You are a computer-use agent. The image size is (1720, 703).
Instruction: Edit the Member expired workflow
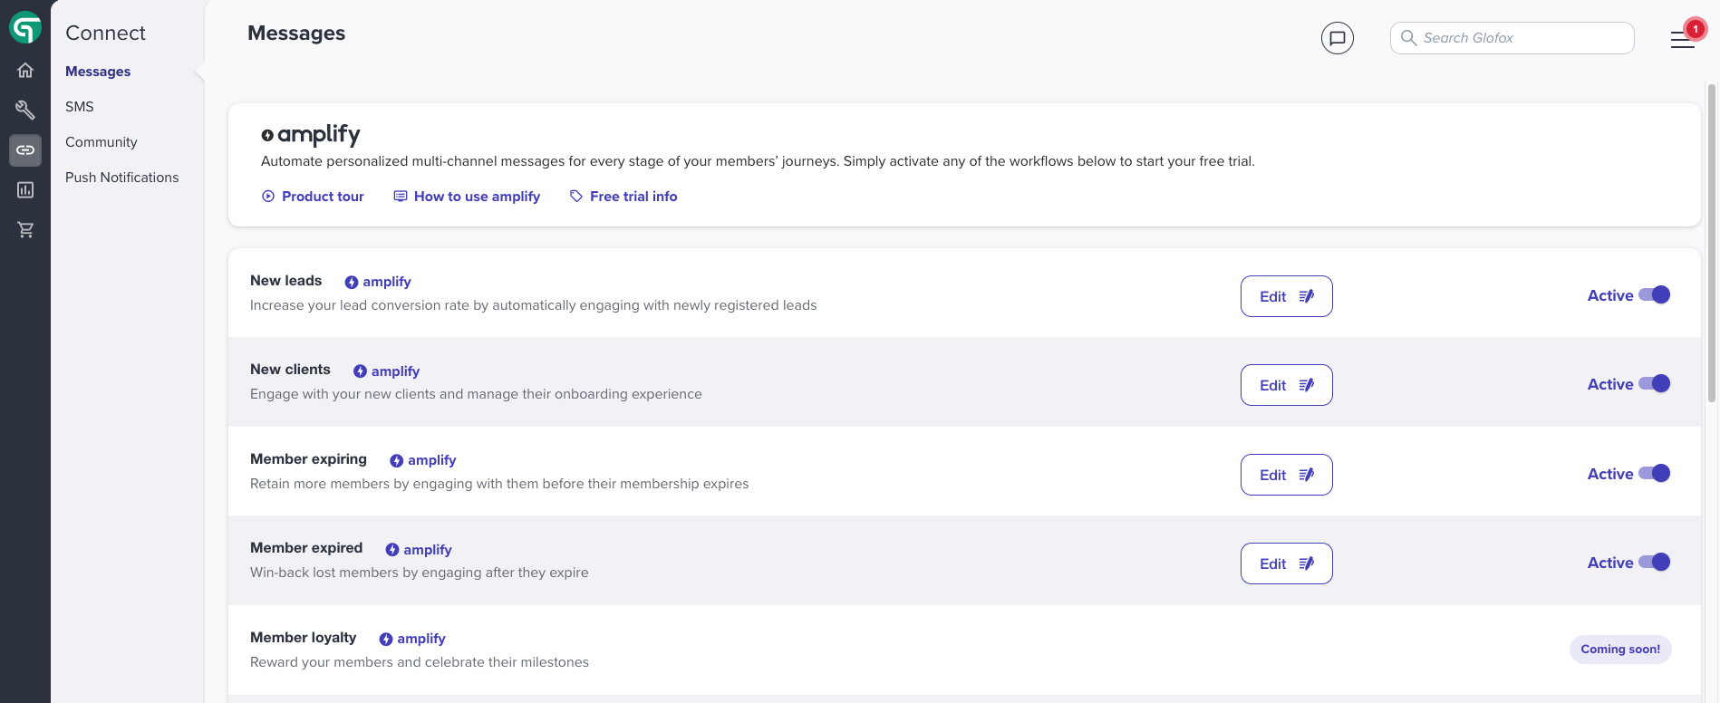[1287, 563]
